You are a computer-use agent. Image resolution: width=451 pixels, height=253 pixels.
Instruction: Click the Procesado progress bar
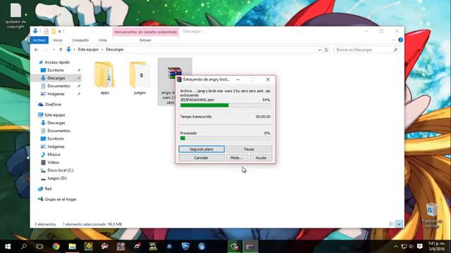click(x=225, y=138)
